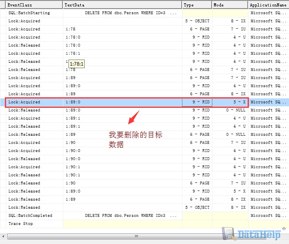Viewport: 289px width, 244px height.
Task: Select the SQL:BatchStarting event cell
Action: point(34,13)
